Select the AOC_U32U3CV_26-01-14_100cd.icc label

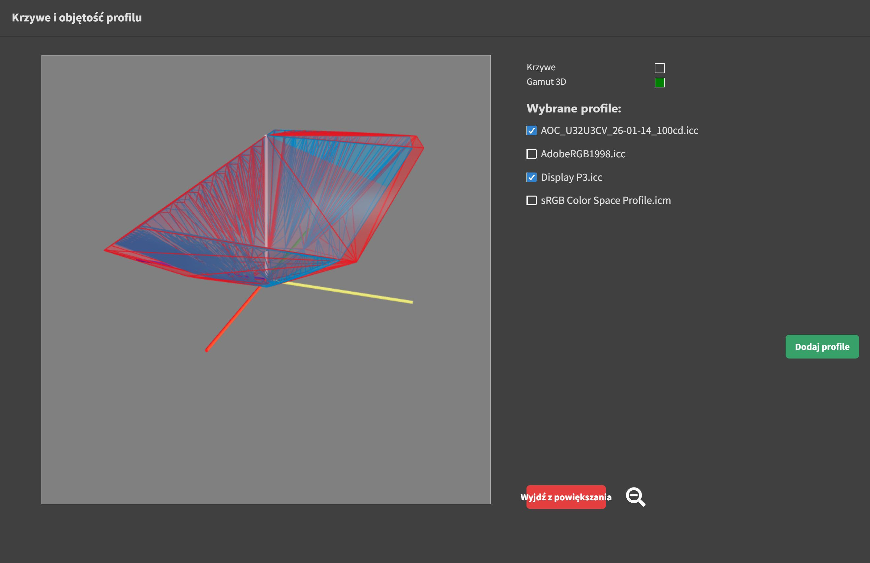[x=619, y=131]
